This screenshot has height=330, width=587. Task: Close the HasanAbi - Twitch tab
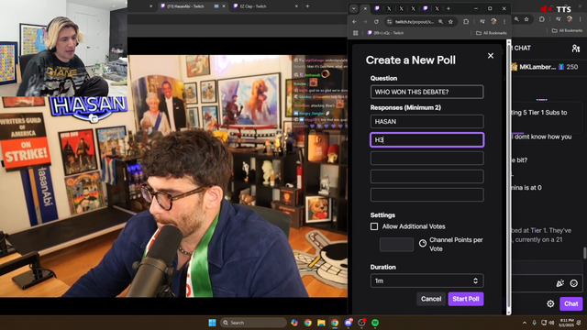[224, 6]
